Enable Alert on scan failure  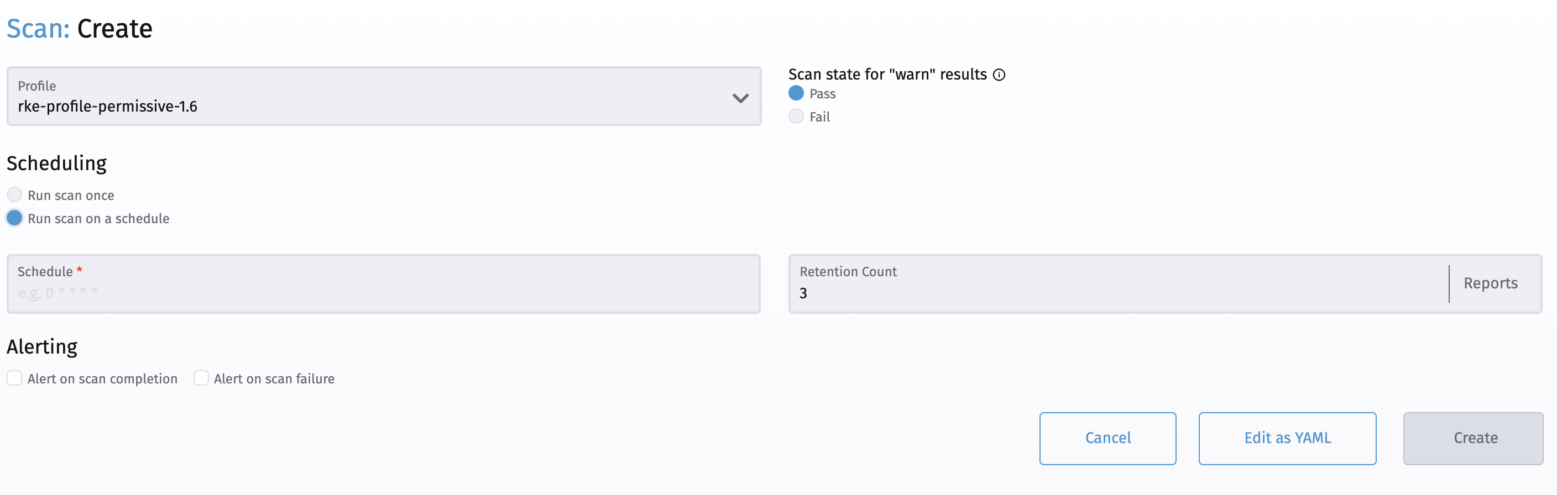point(201,378)
